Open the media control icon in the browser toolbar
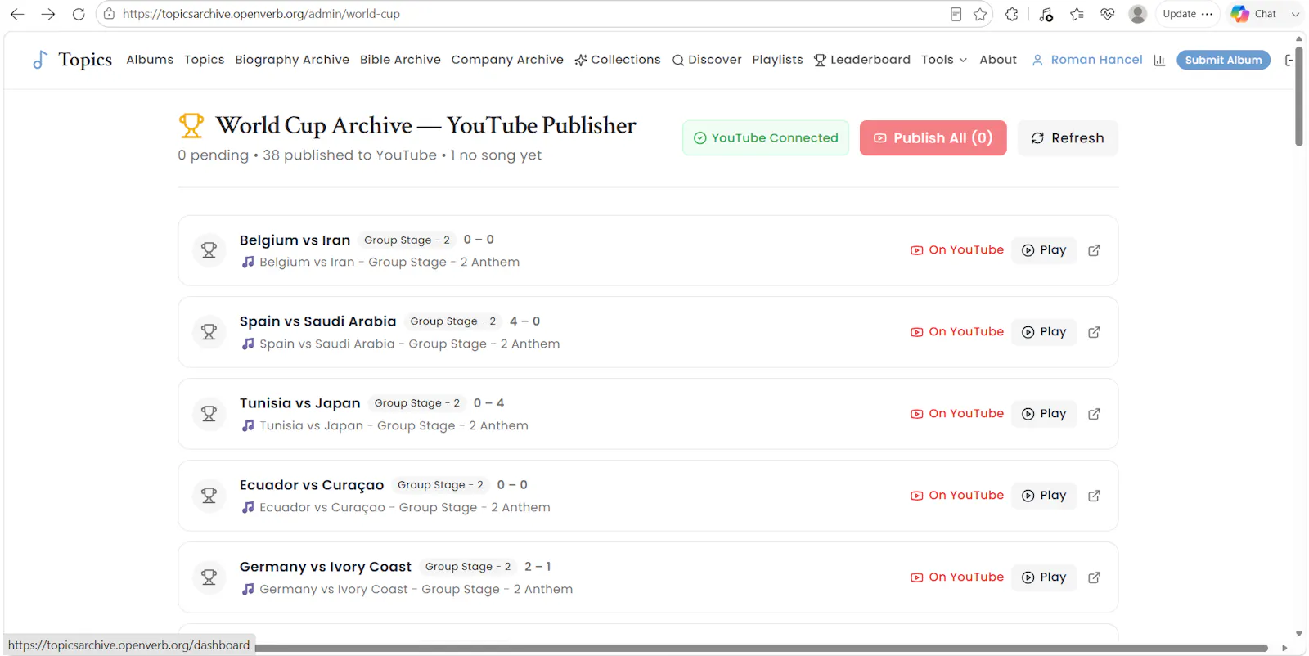Image resolution: width=1309 pixels, height=656 pixels. pos(1046,14)
